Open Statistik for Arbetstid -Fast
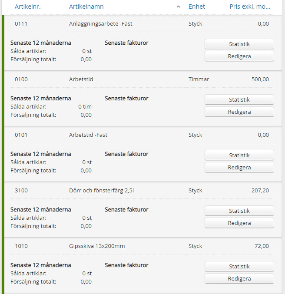285x294 pixels. tap(239, 155)
